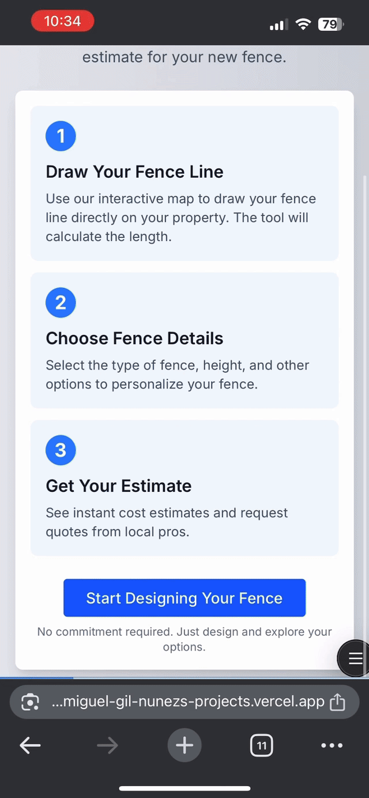Tap the number 3 step circle

point(61,450)
